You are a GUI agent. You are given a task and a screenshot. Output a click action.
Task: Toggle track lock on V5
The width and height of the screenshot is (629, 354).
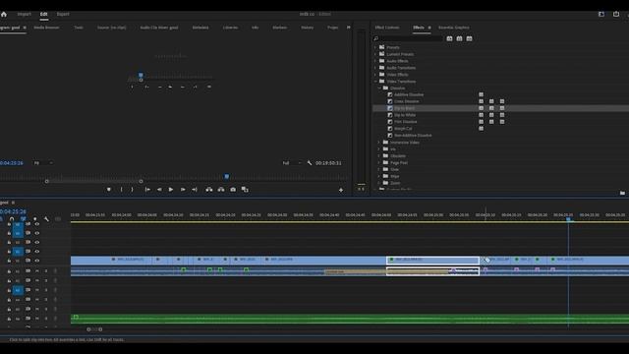pyautogui.click(x=9, y=224)
